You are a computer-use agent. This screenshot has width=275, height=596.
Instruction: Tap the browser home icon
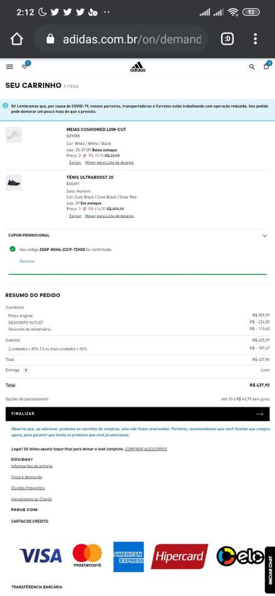[16, 39]
